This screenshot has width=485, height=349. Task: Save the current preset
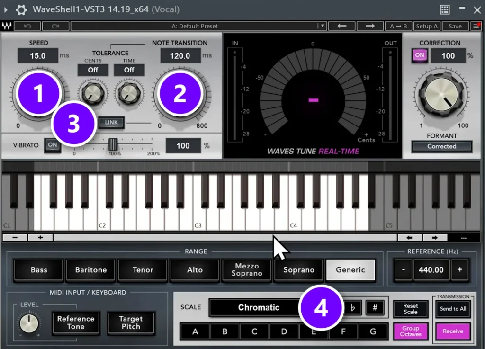[x=455, y=26]
